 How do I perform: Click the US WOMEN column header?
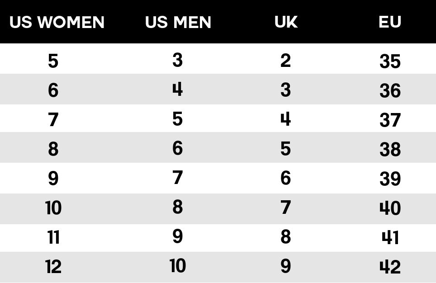[57, 22]
